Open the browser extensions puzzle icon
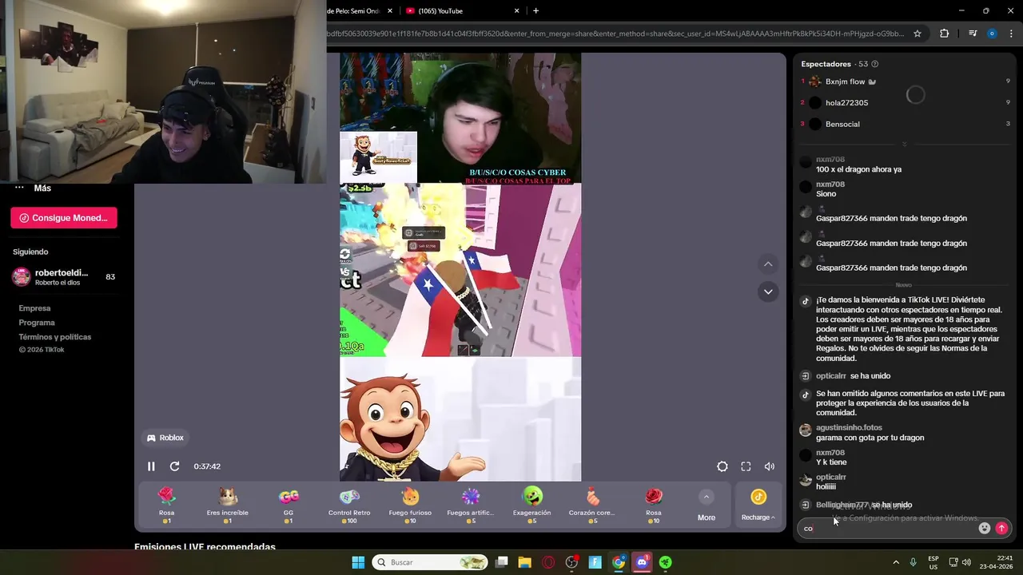 (945, 34)
